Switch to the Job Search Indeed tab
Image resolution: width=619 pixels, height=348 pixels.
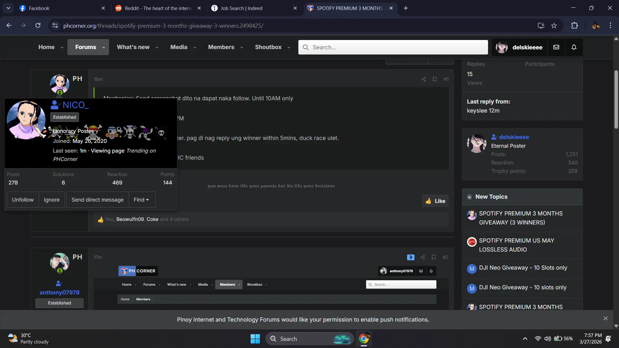point(254,8)
